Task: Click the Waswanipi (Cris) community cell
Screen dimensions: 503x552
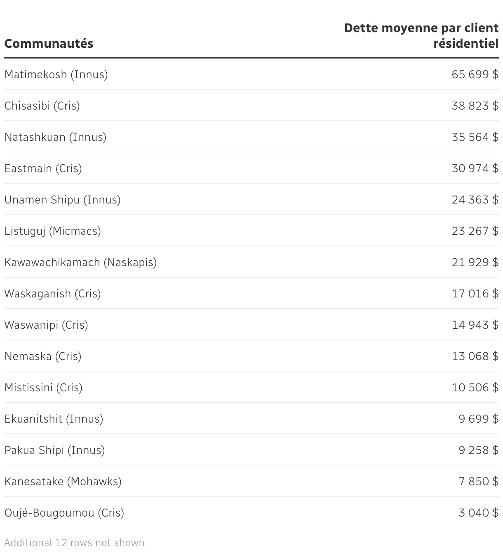Action: (x=46, y=325)
